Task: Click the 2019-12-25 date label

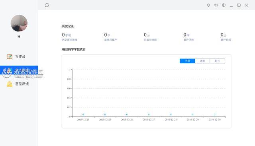Action: click(105, 119)
